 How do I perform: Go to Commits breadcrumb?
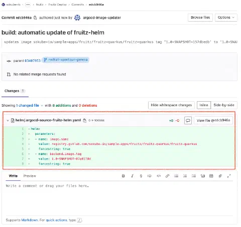click(x=78, y=5)
